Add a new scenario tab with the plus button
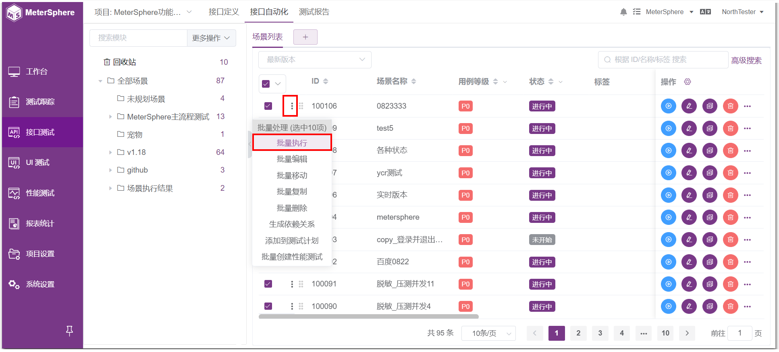This screenshot has height=352, width=779. pyautogui.click(x=305, y=37)
